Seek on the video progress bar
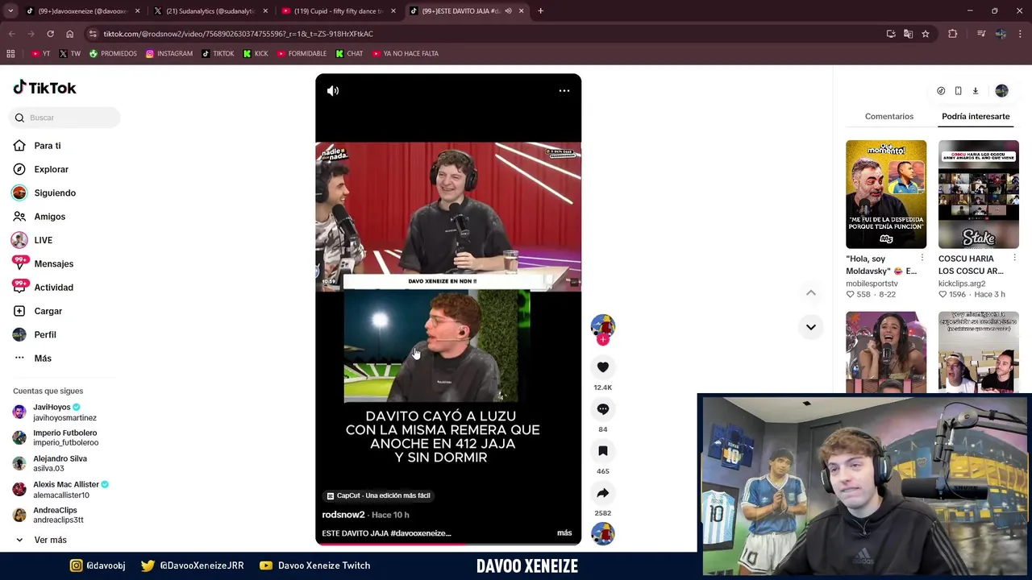Viewport: 1032px width, 580px height. (448, 544)
